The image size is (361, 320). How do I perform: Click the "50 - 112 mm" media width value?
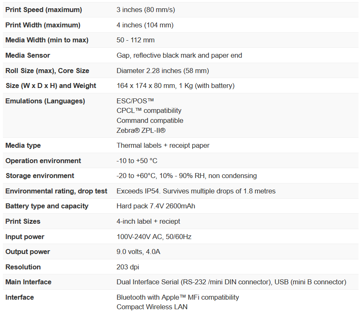pos(136,40)
